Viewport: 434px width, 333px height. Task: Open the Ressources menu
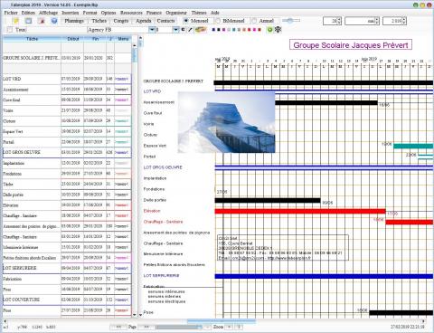click(x=131, y=13)
